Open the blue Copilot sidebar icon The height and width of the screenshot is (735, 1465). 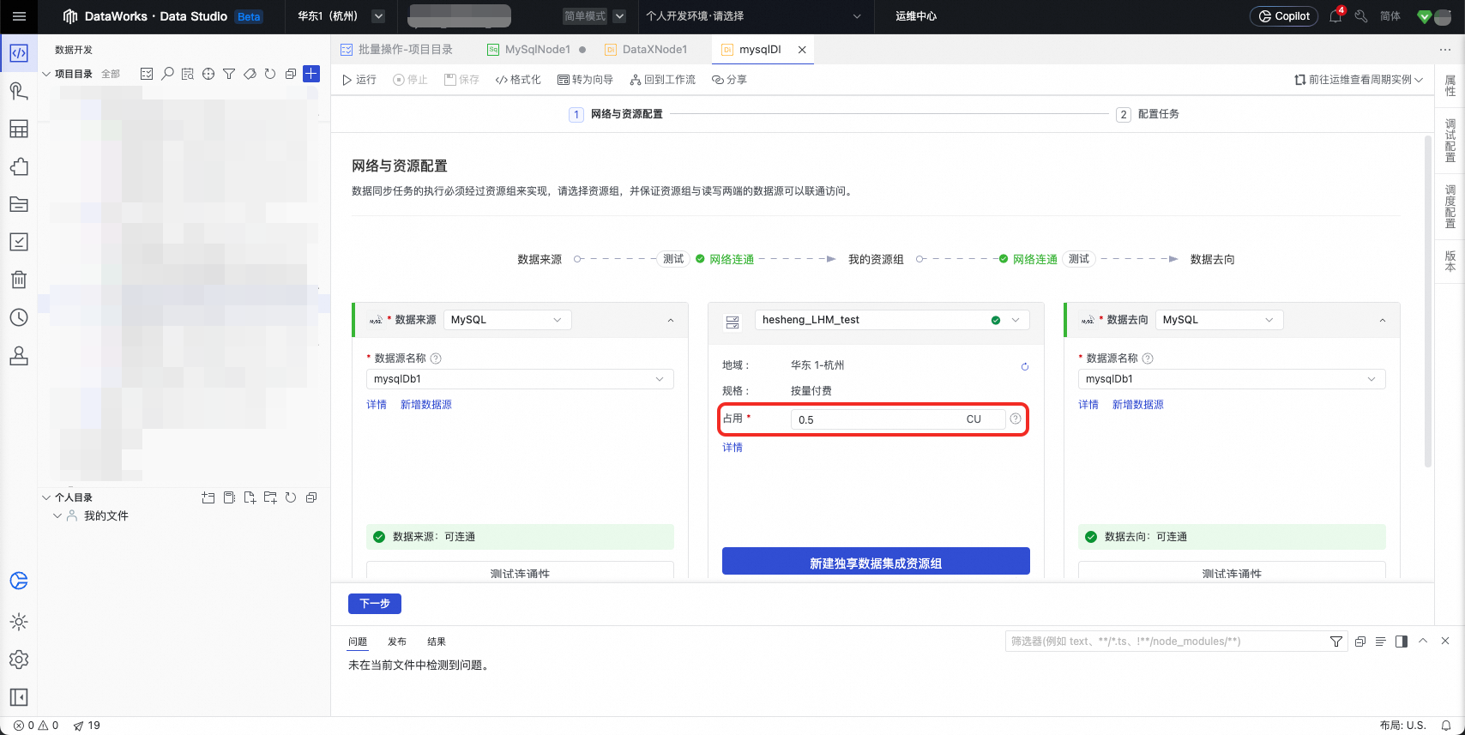[19, 581]
